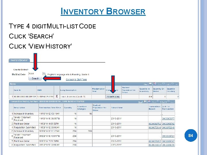Show the next row in the Items grid

(172, 84)
